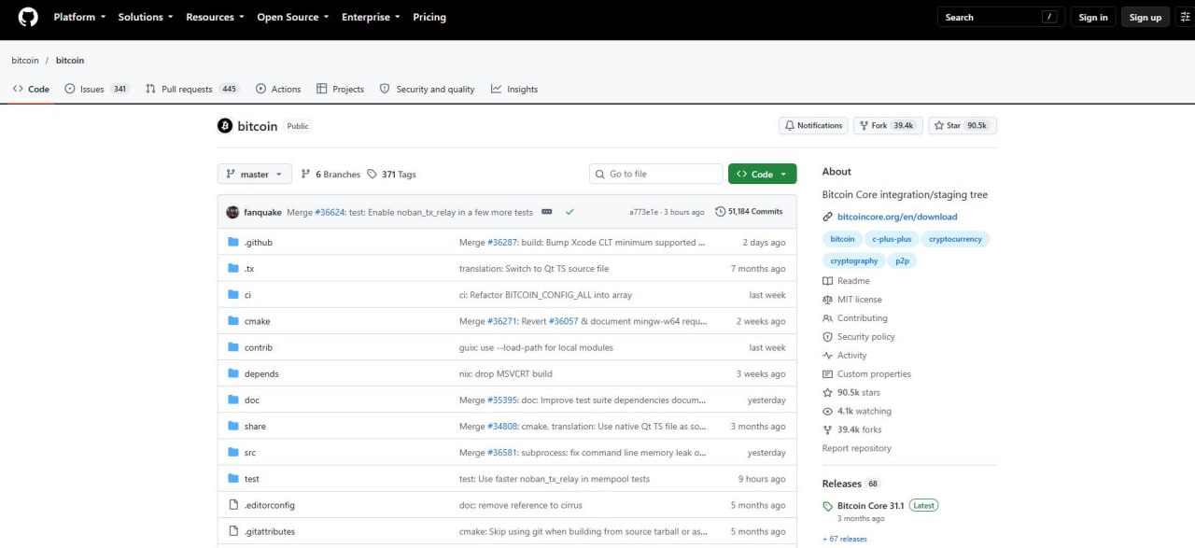1195x548 pixels.
Task: Open the Pull requests tab
Action: [x=192, y=89]
